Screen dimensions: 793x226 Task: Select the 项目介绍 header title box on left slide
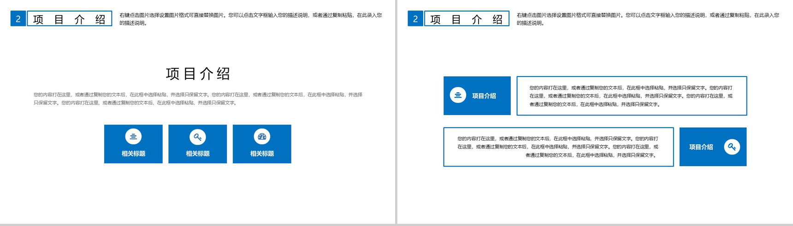(x=70, y=19)
